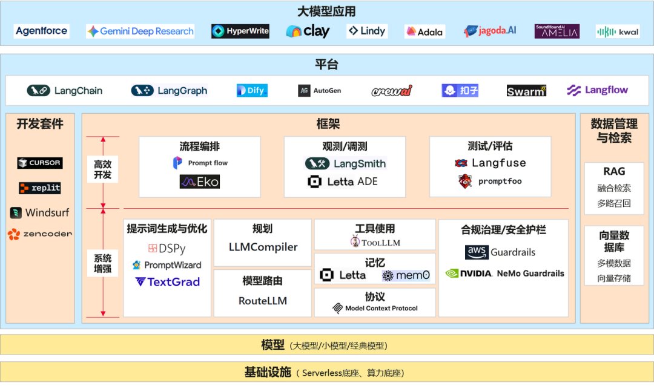Click the Letta ADE logo

[342, 182]
